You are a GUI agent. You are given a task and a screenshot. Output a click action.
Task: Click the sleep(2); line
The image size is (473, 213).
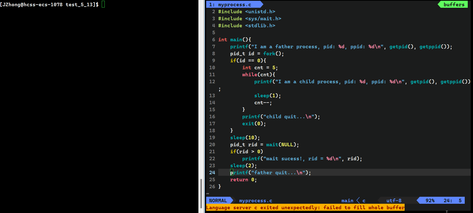pos(244,165)
